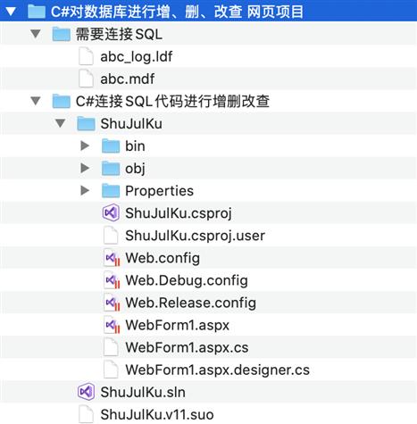
Task: Collapse the 需要连接SQL folder
Action: [36, 34]
